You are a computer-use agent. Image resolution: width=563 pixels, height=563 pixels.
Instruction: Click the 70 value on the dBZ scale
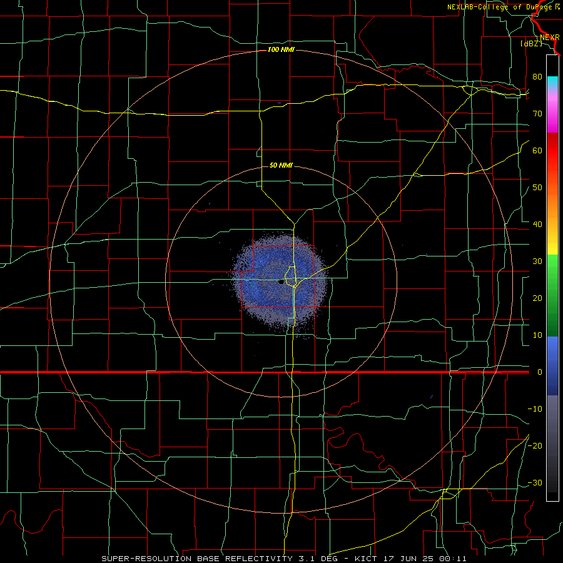click(x=537, y=114)
